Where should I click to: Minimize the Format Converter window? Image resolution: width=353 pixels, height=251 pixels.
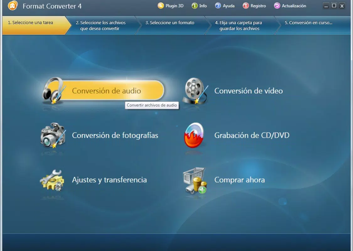coord(326,6)
